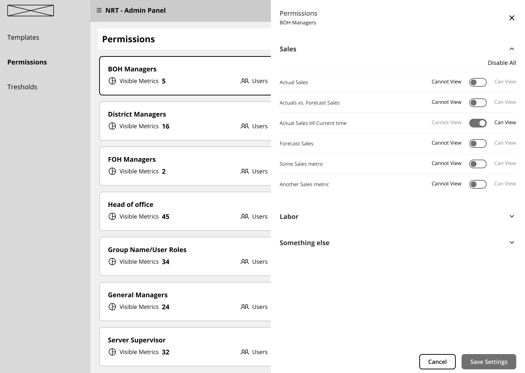Click the Users icon on District Managers card
This screenshot has width=525, height=373.
[x=245, y=126]
